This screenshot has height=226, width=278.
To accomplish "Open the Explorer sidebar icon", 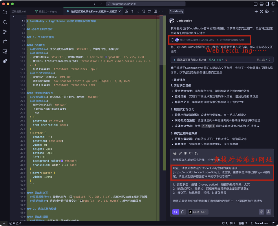I will tap(5, 12).
